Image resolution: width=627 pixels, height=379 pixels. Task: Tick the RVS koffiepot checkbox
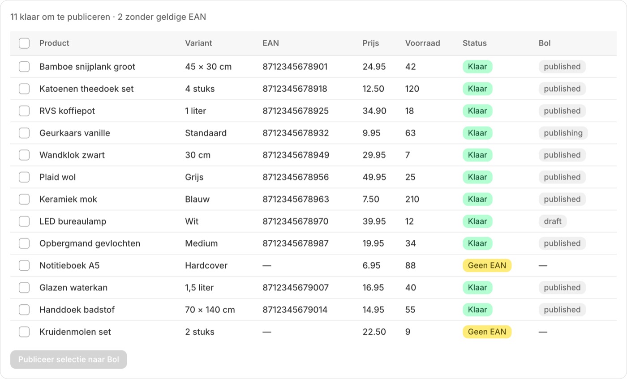(x=24, y=111)
